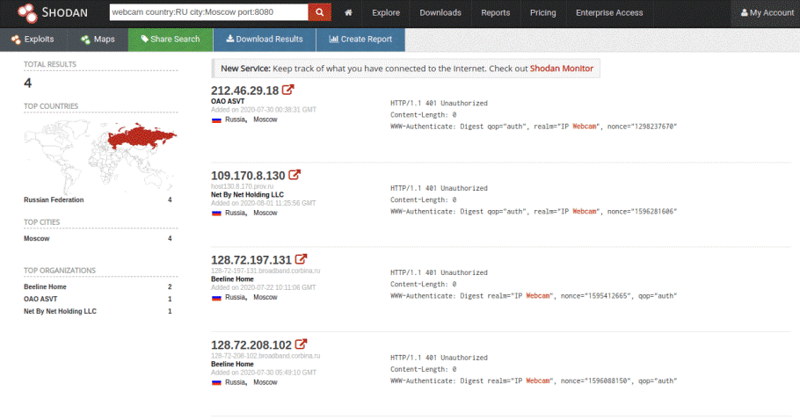The image size is (800, 420).
Task: Filter by Beeline Home organization in sidebar
Action: 45,287
